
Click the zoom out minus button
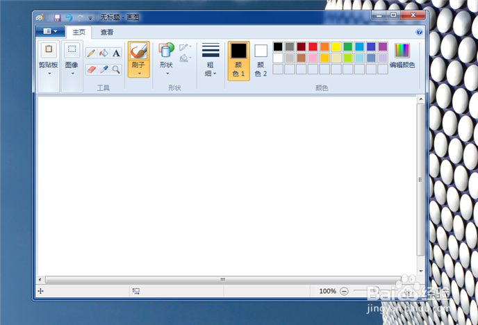coord(344,291)
